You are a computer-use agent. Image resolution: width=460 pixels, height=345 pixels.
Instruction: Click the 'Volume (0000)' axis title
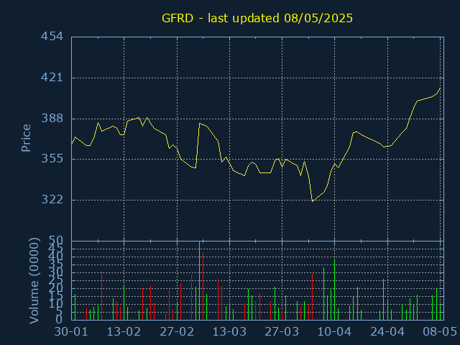(34, 281)
